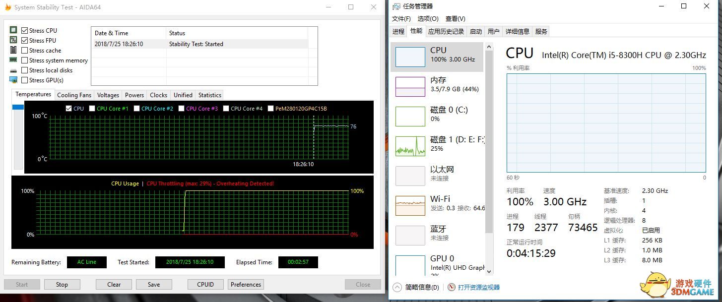This screenshot has width=722, height=302.
Task: Open the 文件(F) menu
Action: (x=401, y=19)
